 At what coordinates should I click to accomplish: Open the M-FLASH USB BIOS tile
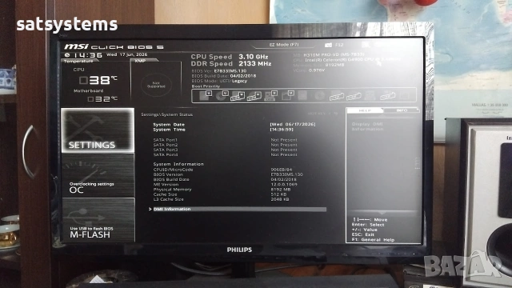[98, 220]
